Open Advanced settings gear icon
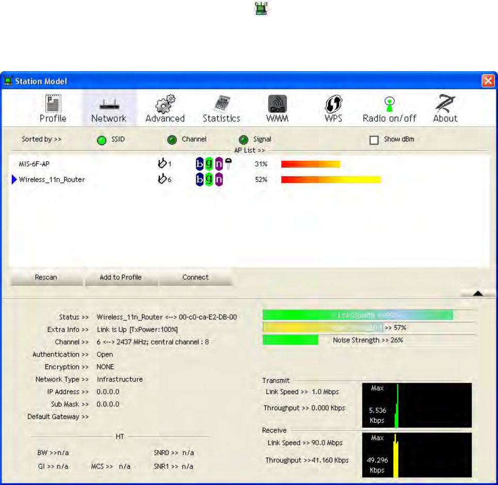The height and width of the screenshot is (485, 498). (165, 104)
